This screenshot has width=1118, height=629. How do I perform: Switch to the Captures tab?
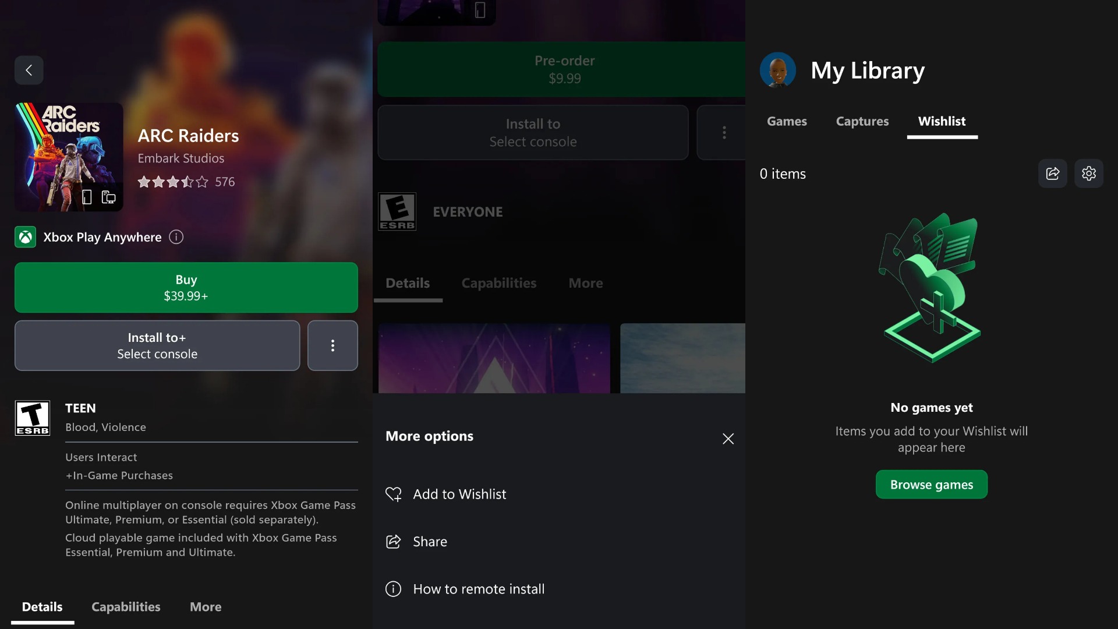tap(862, 121)
